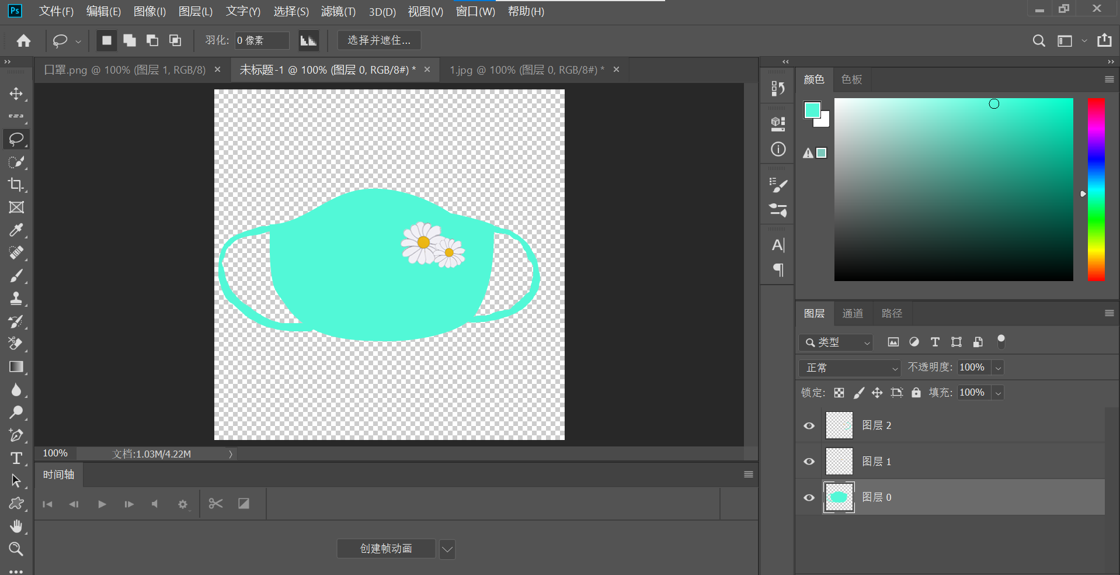The image size is (1120, 575).
Task: Select the Dodge tool
Action: click(16, 413)
